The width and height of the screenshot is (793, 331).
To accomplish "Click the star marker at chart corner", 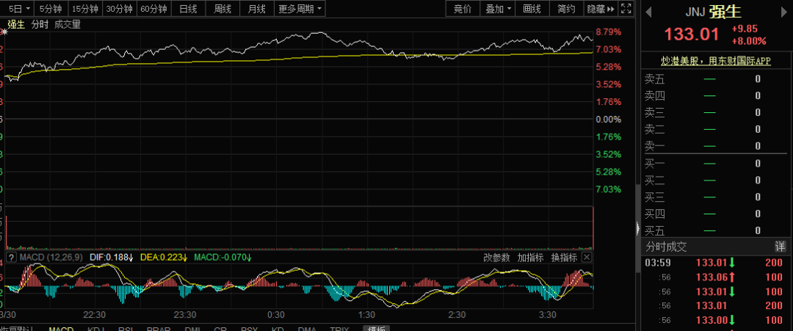I will click(x=5, y=32).
